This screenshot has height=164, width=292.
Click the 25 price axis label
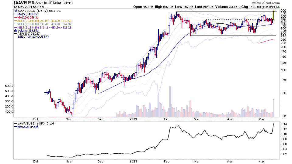[284, 116]
